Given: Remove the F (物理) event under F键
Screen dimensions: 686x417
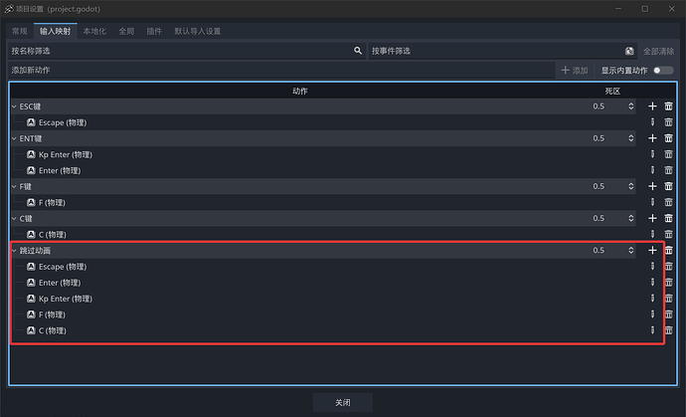Looking at the screenshot, I should 668,202.
